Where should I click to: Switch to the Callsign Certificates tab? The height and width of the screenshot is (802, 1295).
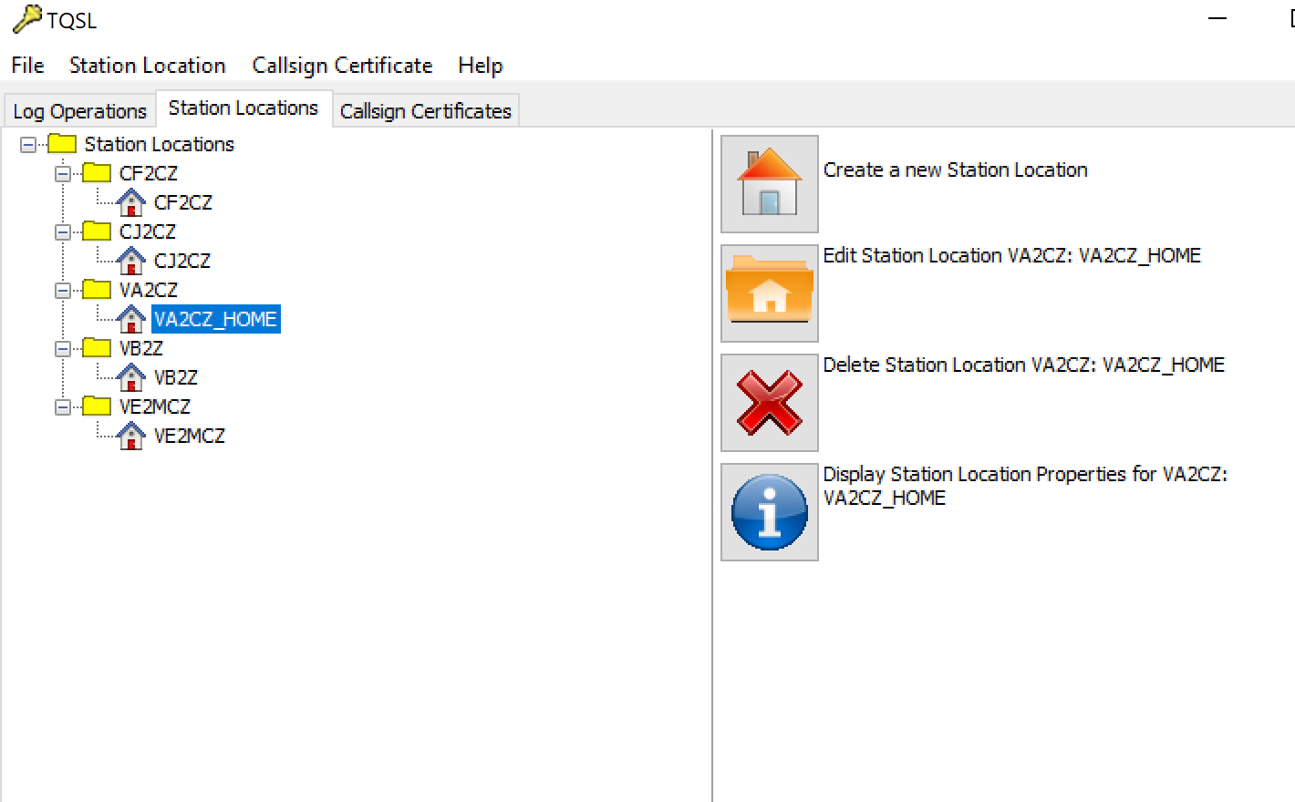[x=426, y=111]
